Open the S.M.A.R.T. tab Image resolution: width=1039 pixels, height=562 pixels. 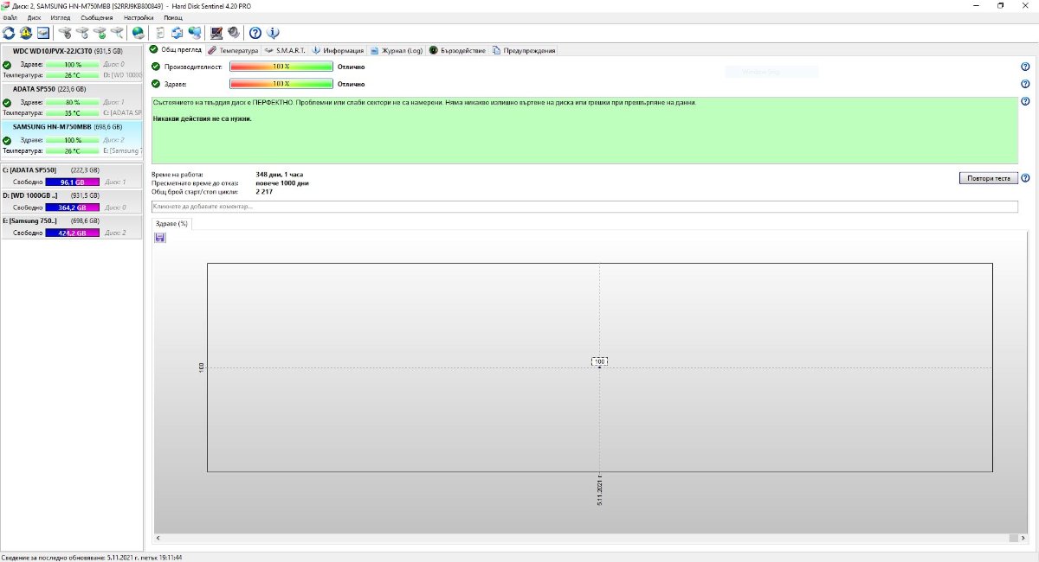[285, 51]
